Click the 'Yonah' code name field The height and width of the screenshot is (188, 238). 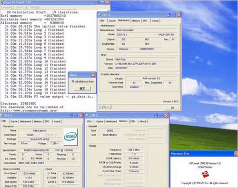pos(30,135)
